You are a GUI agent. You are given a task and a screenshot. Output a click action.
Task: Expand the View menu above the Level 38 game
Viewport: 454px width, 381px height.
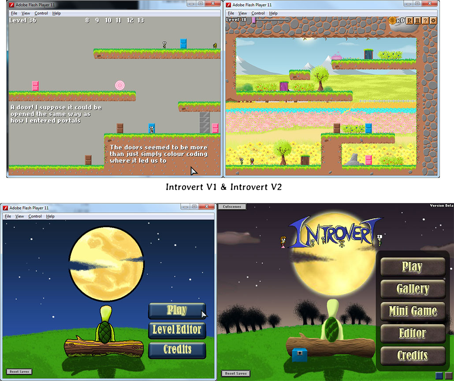242,13
